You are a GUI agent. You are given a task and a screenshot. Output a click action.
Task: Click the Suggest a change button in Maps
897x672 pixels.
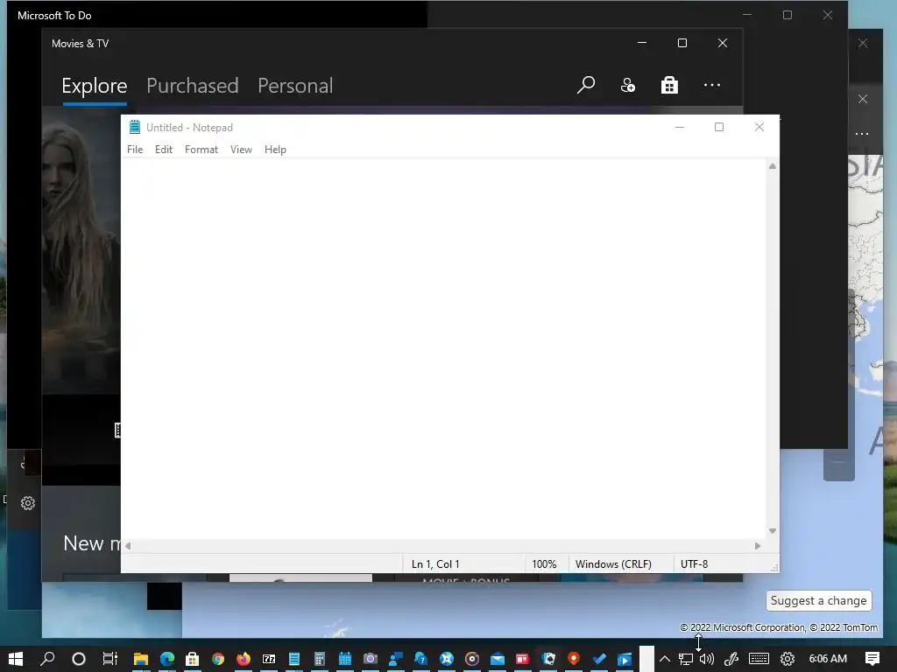click(x=819, y=600)
